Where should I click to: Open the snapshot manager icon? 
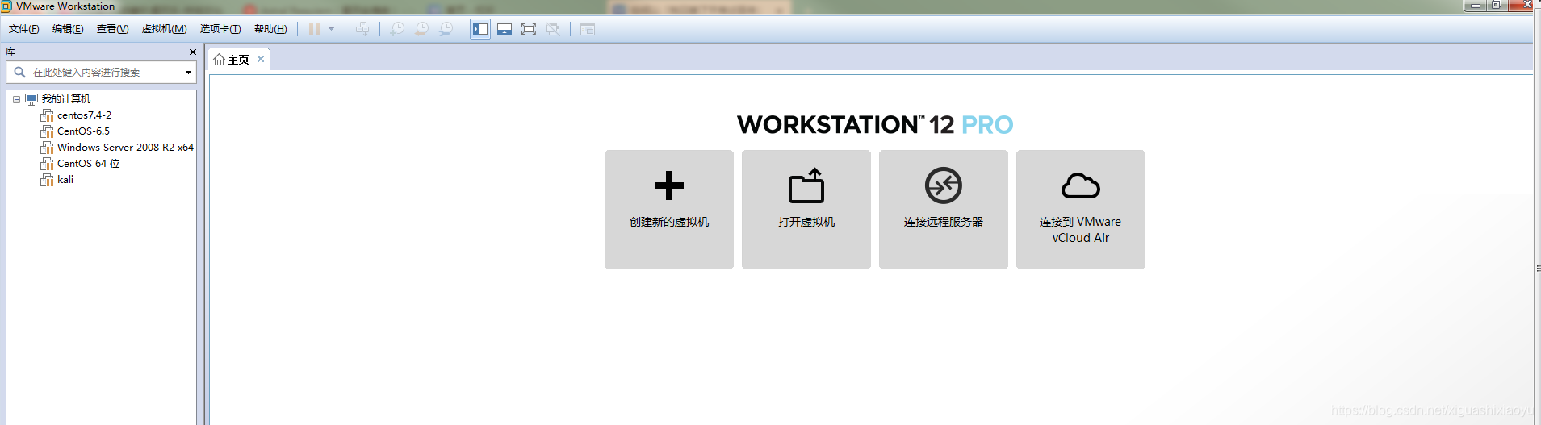[x=446, y=29]
